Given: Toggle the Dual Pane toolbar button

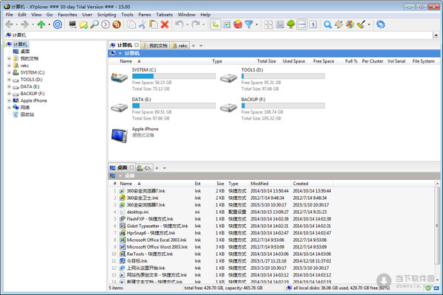Looking at the screenshot, I should (x=302, y=24).
